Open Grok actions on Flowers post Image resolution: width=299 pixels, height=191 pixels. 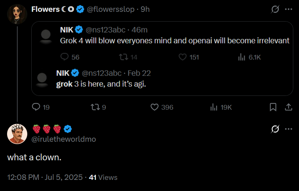275,9
